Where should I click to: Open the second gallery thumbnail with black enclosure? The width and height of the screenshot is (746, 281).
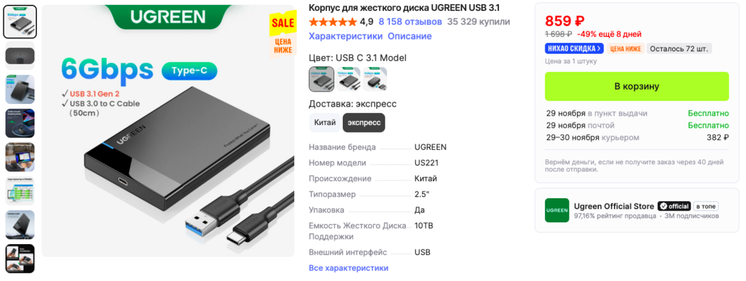20,55
